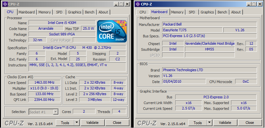Viewport: 265px width, 128px height.
Task: Expand Tools dropdown arrow in right window
Action: (x=210, y=123)
